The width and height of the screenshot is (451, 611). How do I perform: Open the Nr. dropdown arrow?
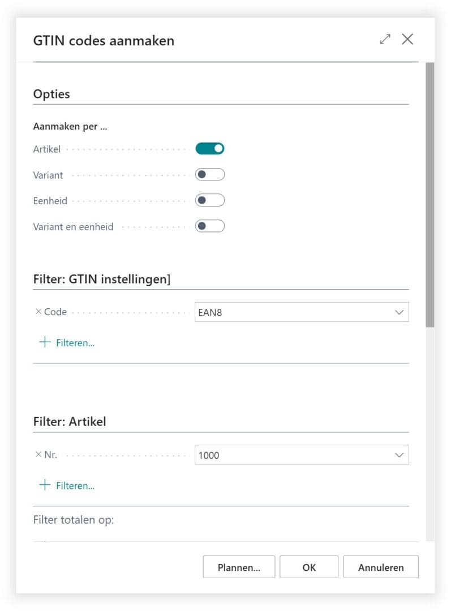[x=399, y=455]
